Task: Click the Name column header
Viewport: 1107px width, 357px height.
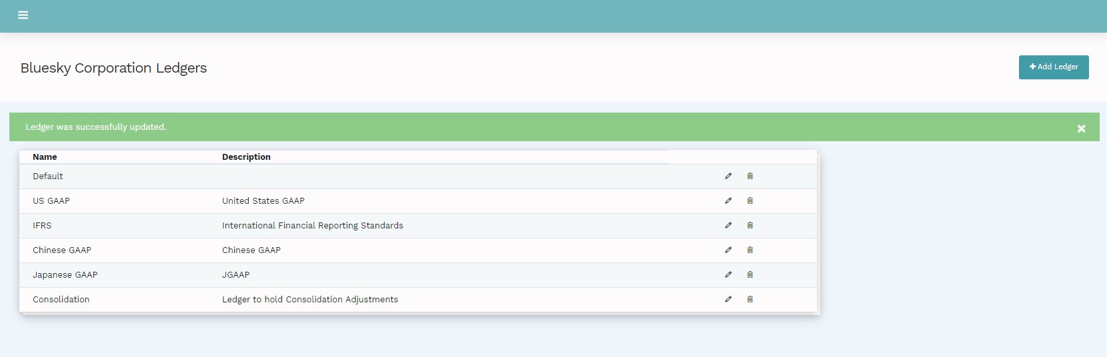Action: (x=45, y=157)
